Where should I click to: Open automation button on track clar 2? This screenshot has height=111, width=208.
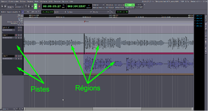coord(19,59)
